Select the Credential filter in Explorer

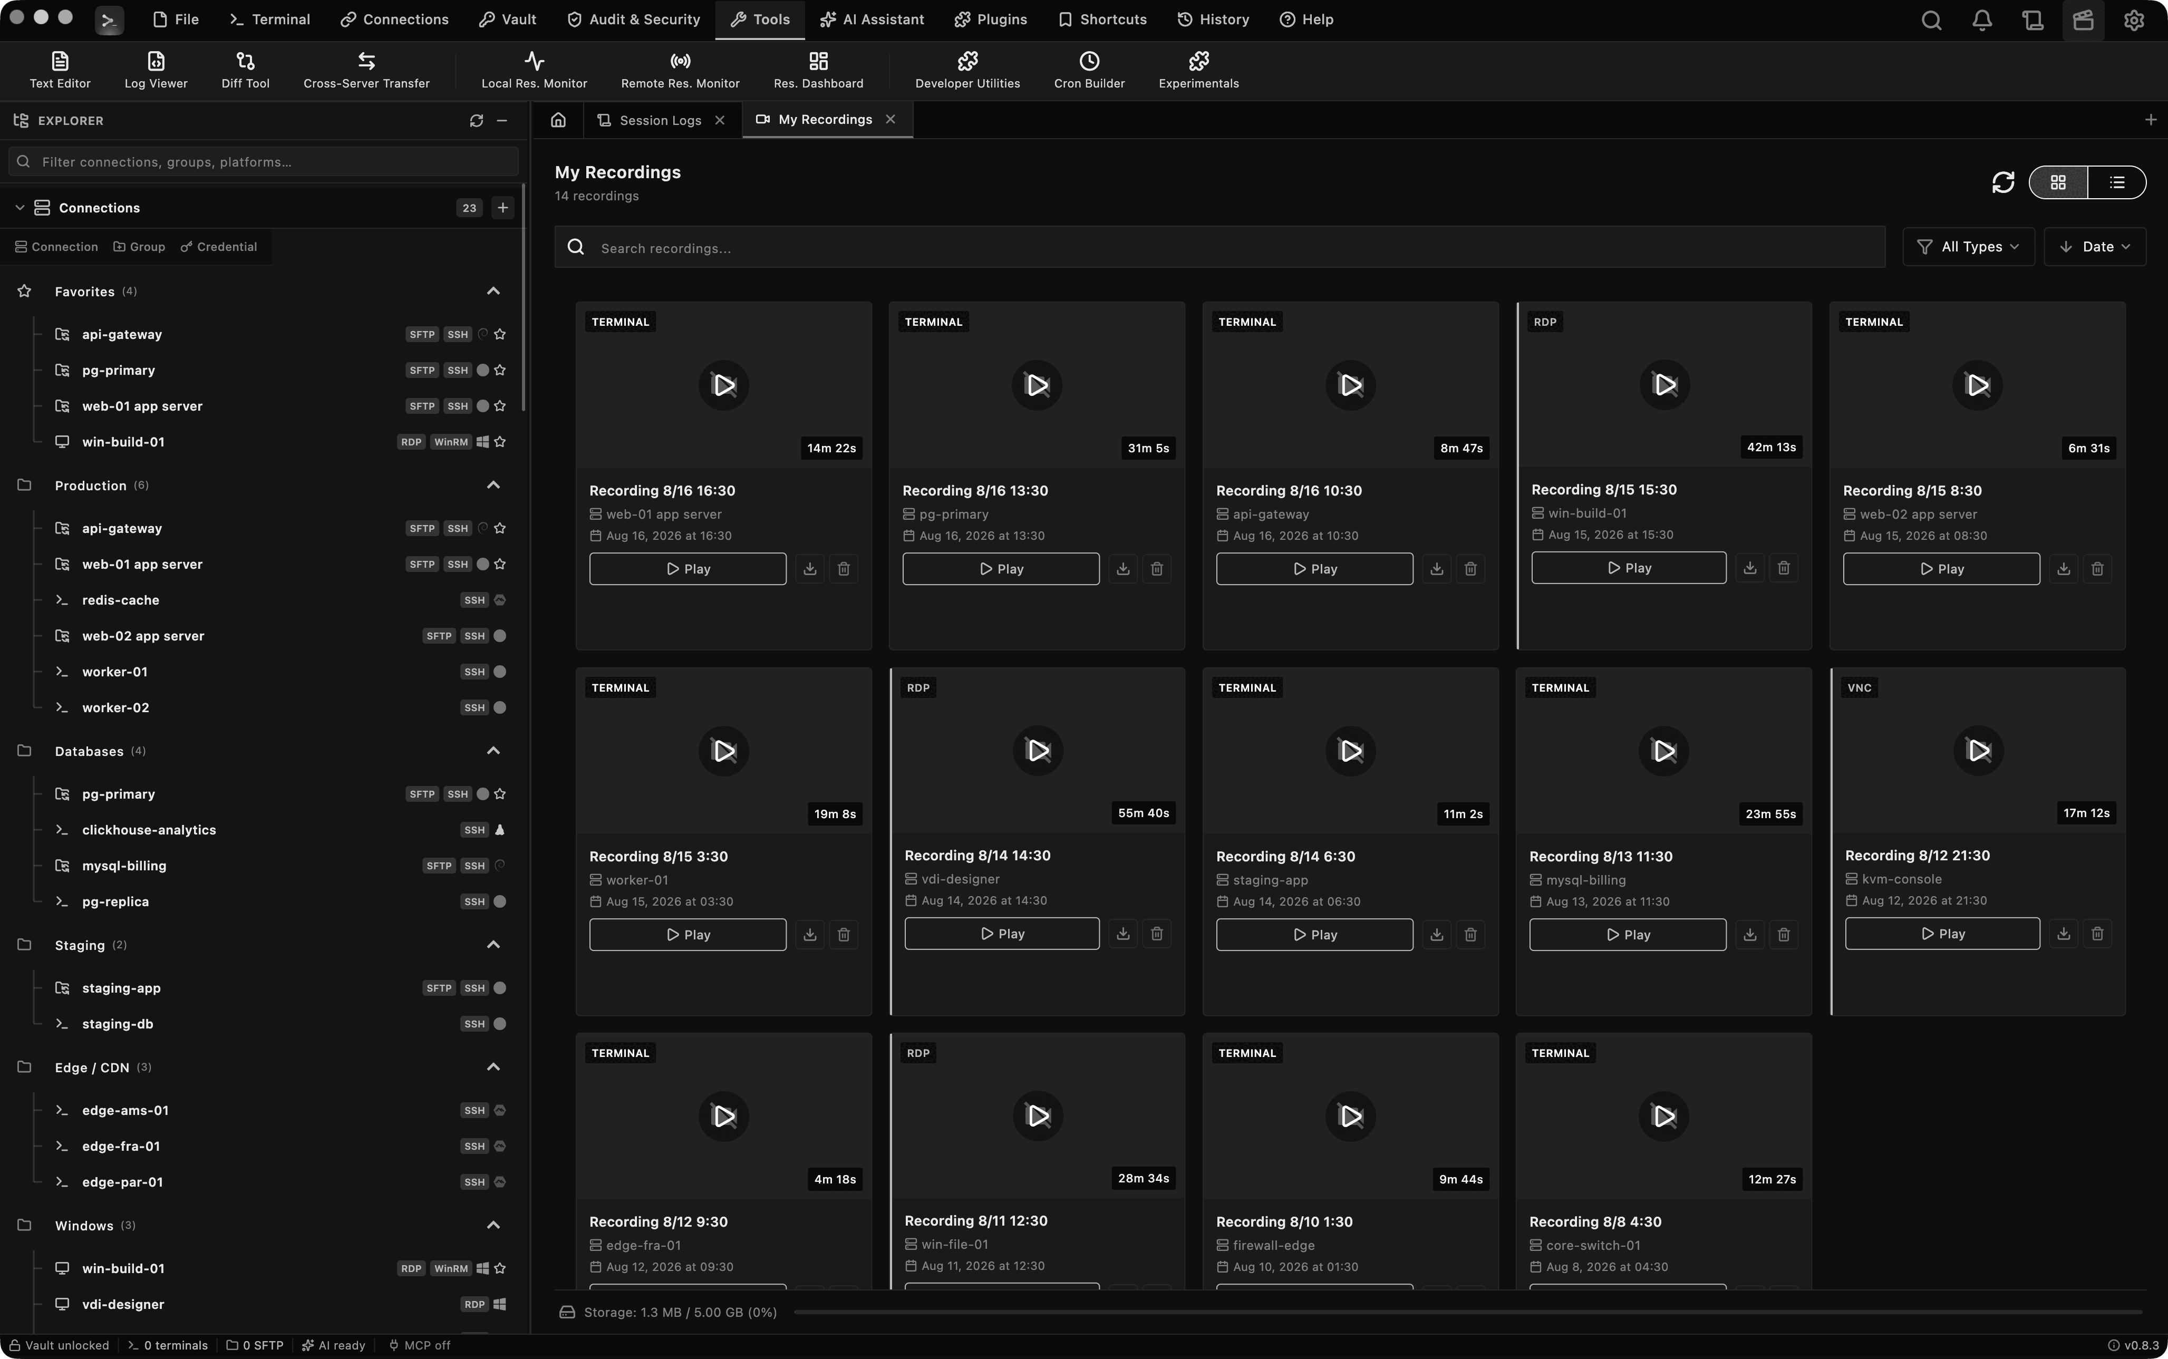pyautogui.click(x=218, y=247)
